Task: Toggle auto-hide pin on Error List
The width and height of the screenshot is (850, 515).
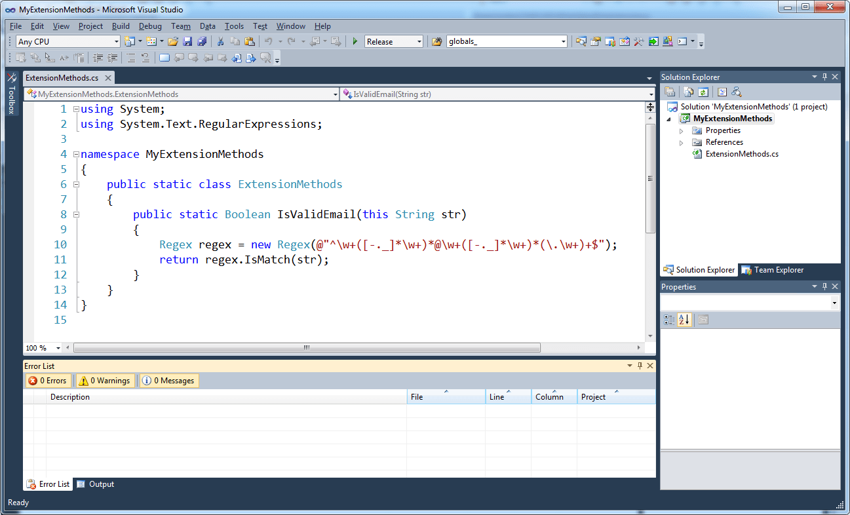Action: (x=640, y=366)
